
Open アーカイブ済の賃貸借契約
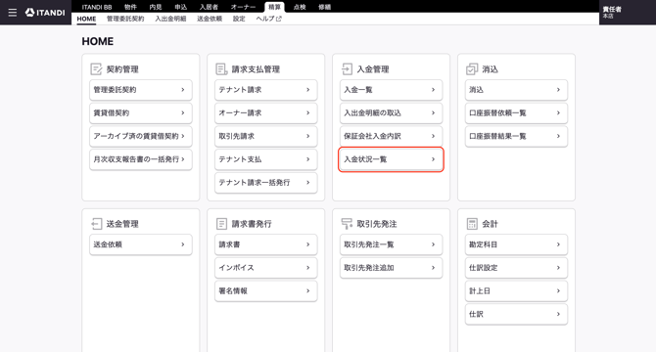[141, 136]
